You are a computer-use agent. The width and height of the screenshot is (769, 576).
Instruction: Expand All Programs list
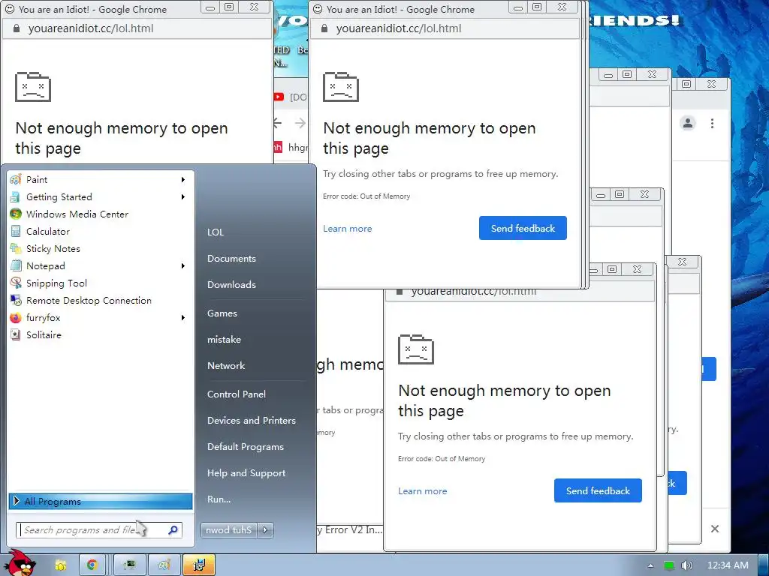pyautogui.click(x=101, y=501)
